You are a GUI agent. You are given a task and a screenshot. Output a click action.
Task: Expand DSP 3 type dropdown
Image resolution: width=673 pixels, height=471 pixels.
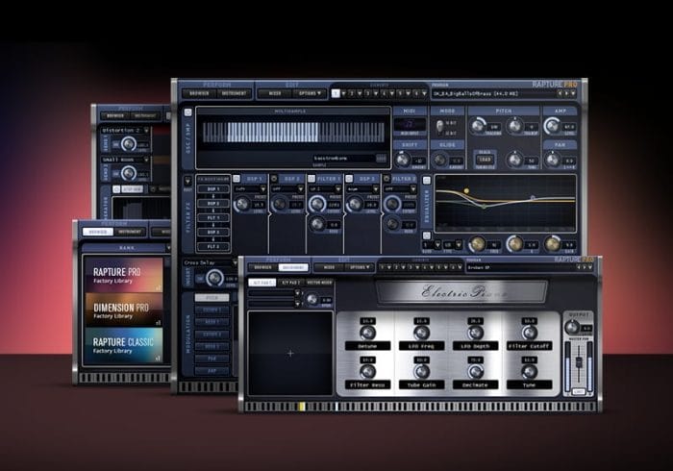coord(376,188)
